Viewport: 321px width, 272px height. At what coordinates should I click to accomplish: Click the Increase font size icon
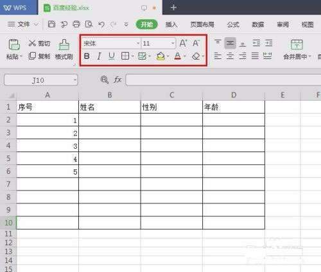183,43
